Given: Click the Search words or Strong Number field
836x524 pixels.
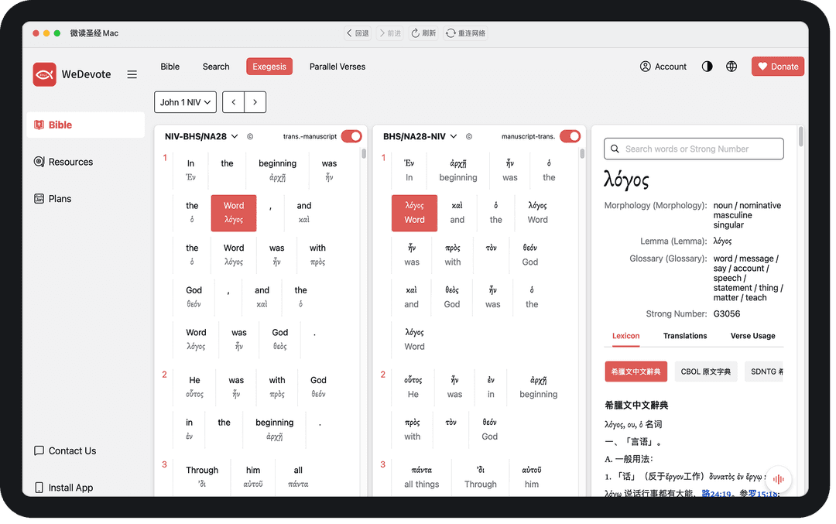Looking at the screenshot, I should click(694, 149).
